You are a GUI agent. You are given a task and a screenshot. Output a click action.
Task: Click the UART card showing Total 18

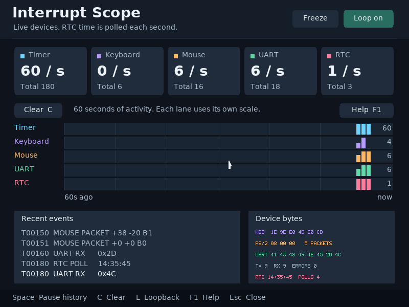point(280,71)
